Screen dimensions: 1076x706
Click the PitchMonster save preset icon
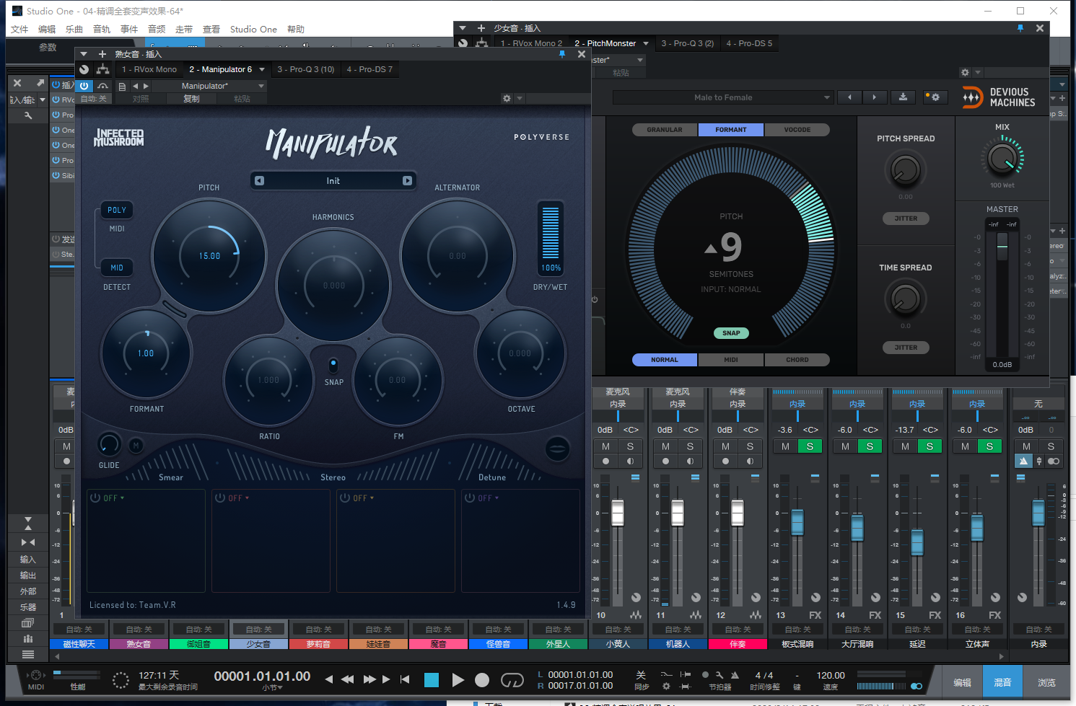[903, 97]
